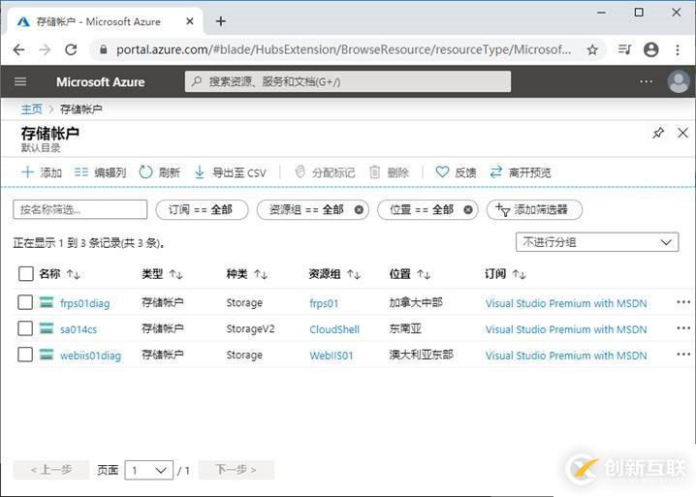Open the sa014cs storage account
Screen dimensions: 696x497
coord(79,329)
